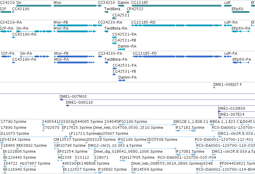The image size is (255, 174).
Task: Select the Sln-RA transcript label
Action: (x=22, y=28)
